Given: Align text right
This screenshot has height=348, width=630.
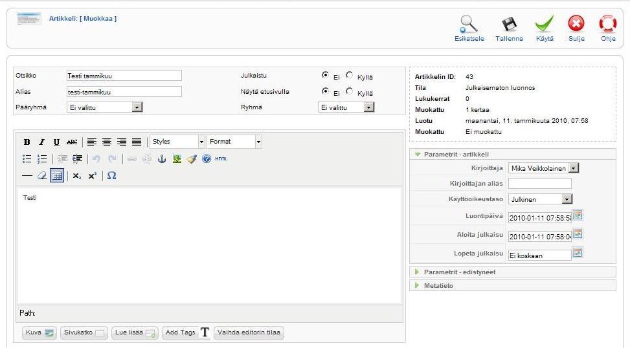Looking at the screenshot, I should 121,142.
